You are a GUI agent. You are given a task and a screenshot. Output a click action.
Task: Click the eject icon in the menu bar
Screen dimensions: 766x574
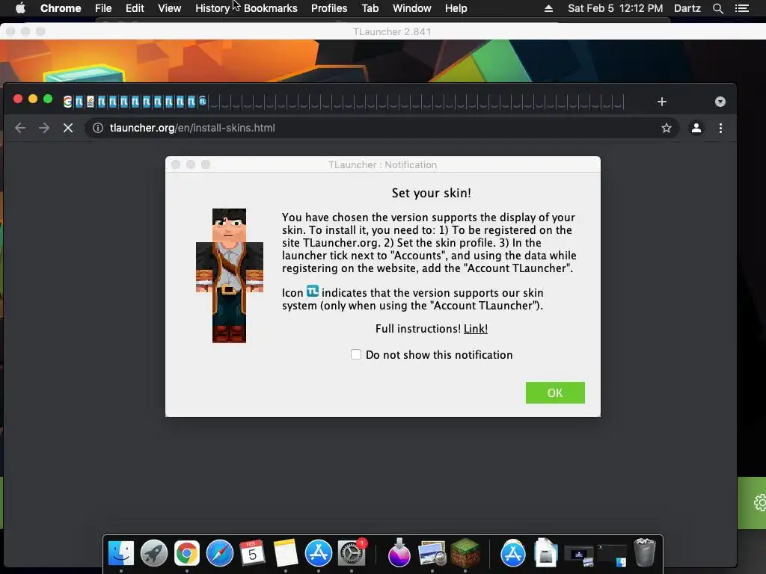548,8
